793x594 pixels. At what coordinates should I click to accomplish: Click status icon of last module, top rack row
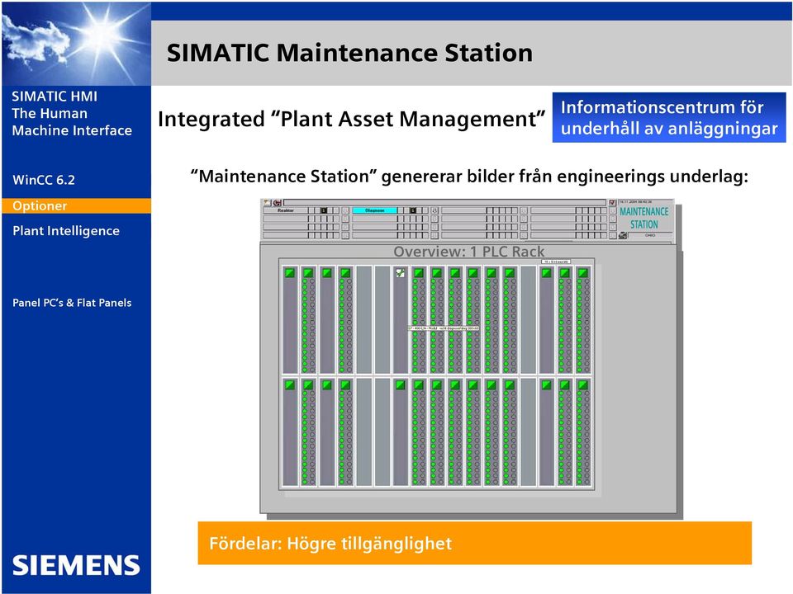(583, 273)
